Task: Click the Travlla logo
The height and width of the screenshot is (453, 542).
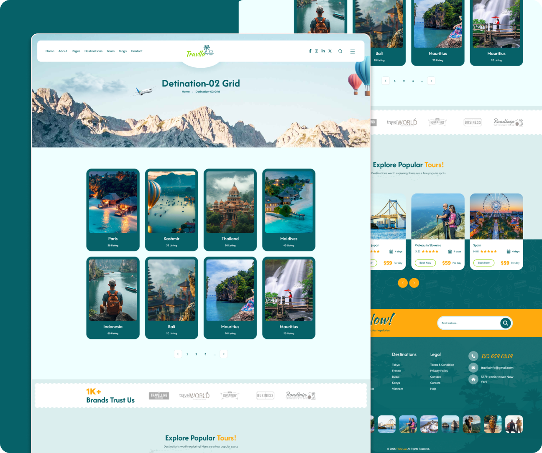Action: [200, 52]
